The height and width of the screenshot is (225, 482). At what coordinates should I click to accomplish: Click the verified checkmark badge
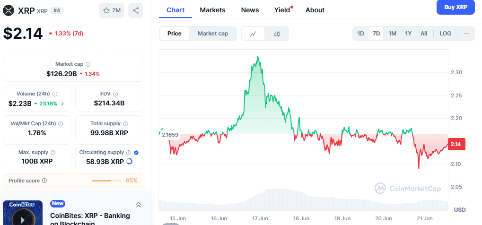point(137,153)
